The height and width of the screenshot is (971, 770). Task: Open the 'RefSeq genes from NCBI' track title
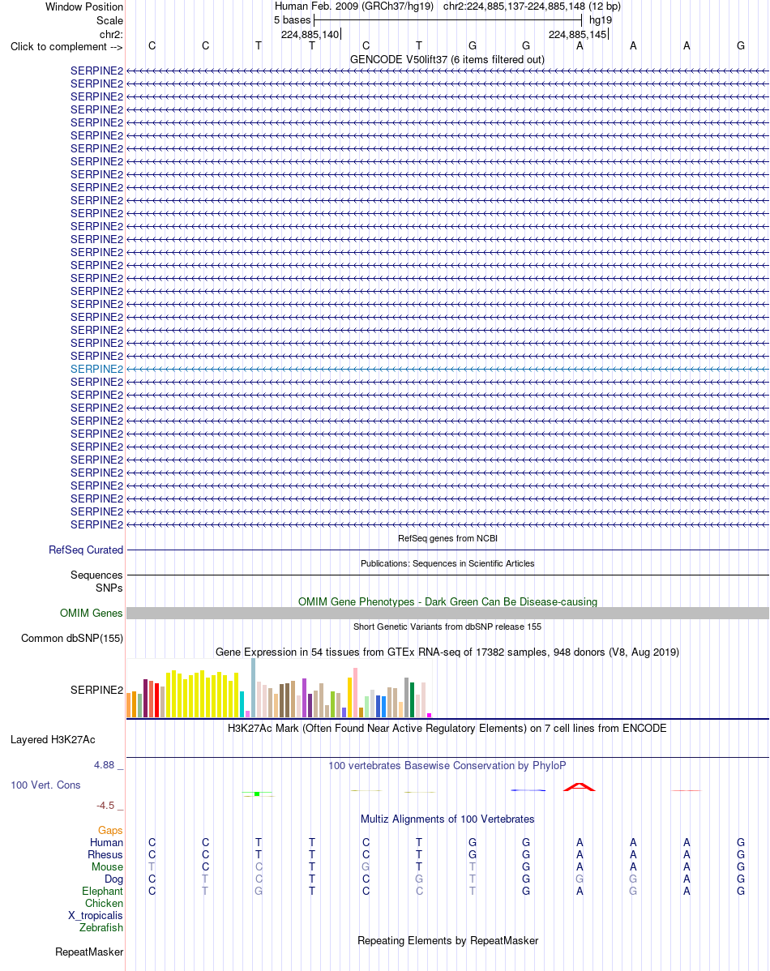point(447,538)
